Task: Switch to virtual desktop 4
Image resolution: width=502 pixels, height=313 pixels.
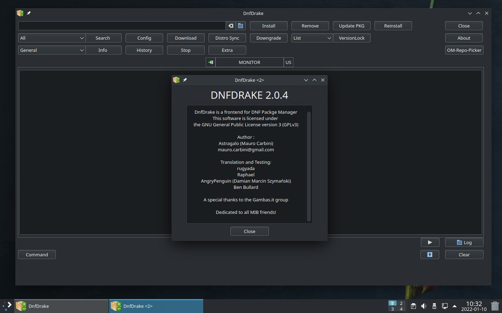Action: point(401,309)
